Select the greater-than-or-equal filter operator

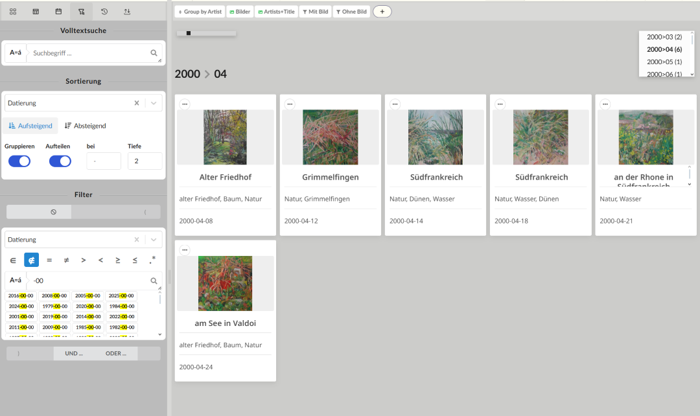[117, 260]
